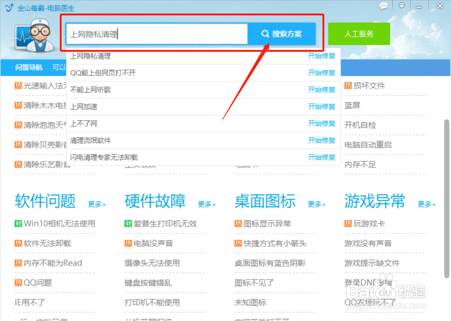Start repair for 上不了网
The width and height of the screenshot is (451, 321).
tap(322, 124)
